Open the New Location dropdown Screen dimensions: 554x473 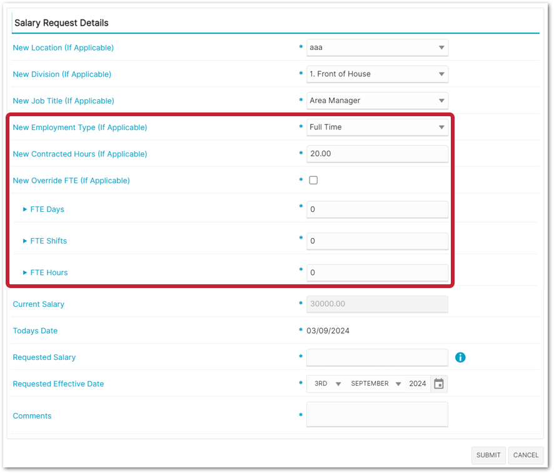click(x=377, y=47)
